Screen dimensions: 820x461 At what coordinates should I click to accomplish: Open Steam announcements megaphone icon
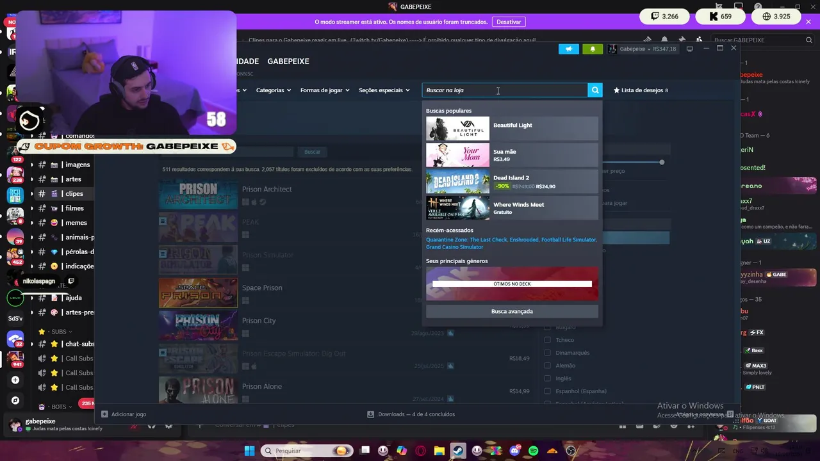coord(568,49)
